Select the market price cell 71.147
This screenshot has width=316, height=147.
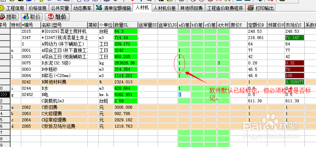click(x=294, y=38)
